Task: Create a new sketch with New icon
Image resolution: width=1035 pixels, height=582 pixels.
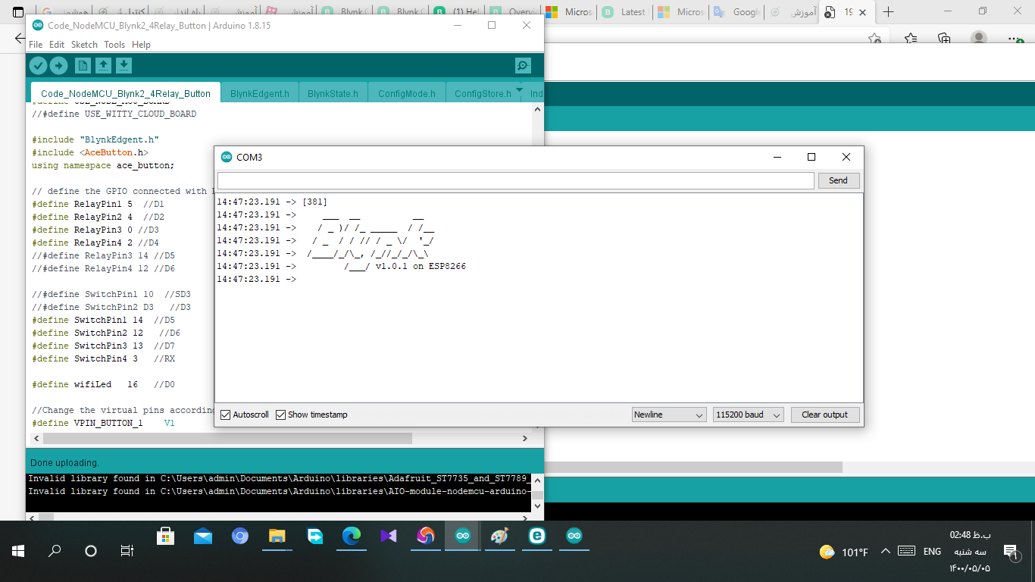Action: click(83, 66)
